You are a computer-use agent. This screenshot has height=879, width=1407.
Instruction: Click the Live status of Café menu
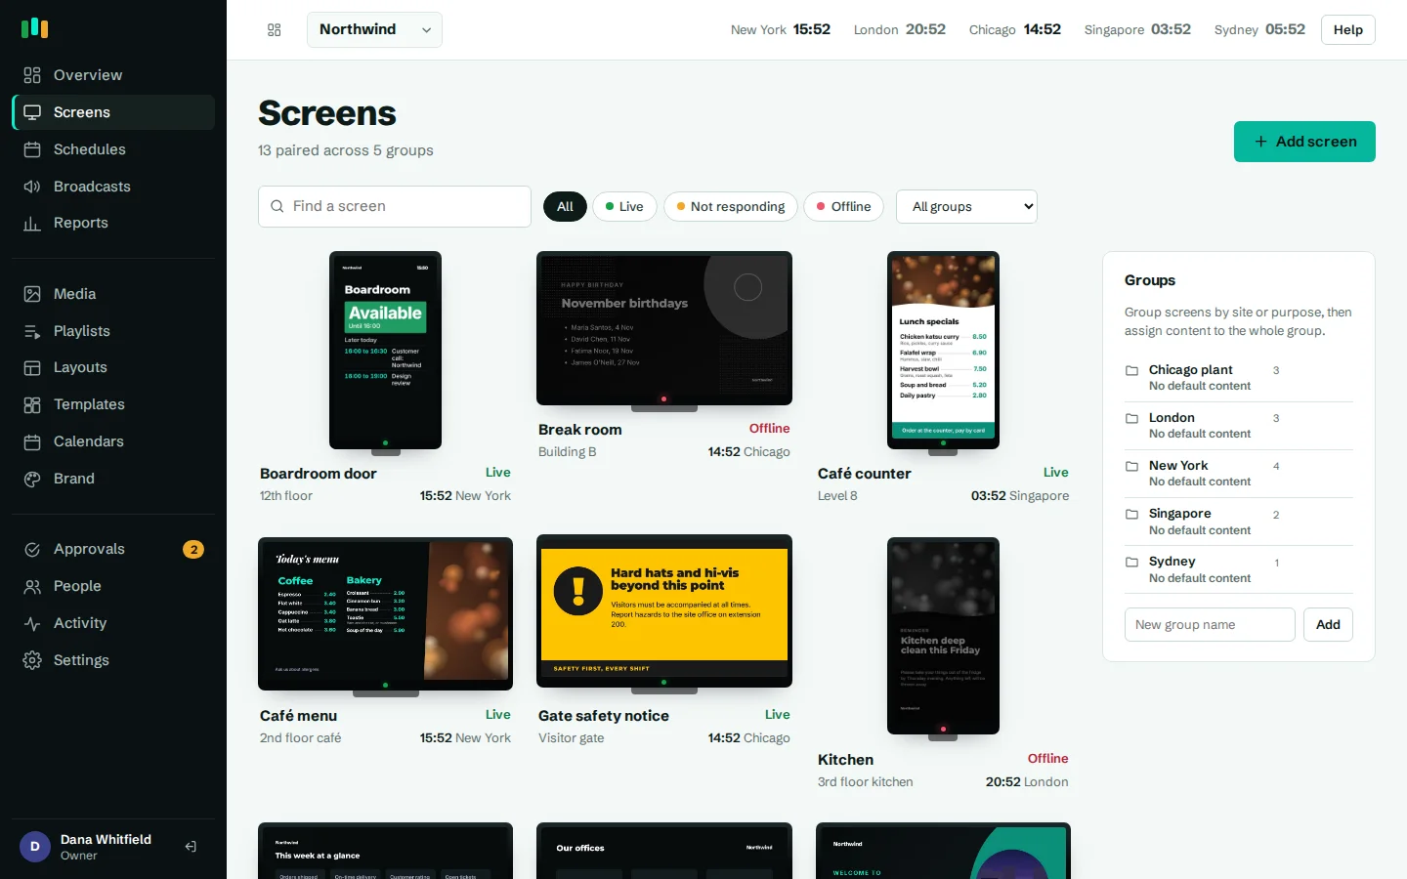(x=498, y=715)
